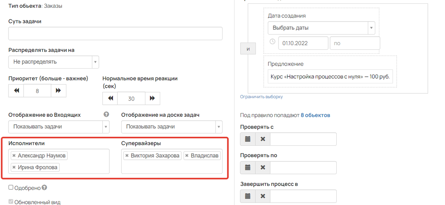The height and width of the screenshot is (205, 445).
Task: Open help icon next to Одобрено
Action: pyautogui.click(x=44, y=188)
